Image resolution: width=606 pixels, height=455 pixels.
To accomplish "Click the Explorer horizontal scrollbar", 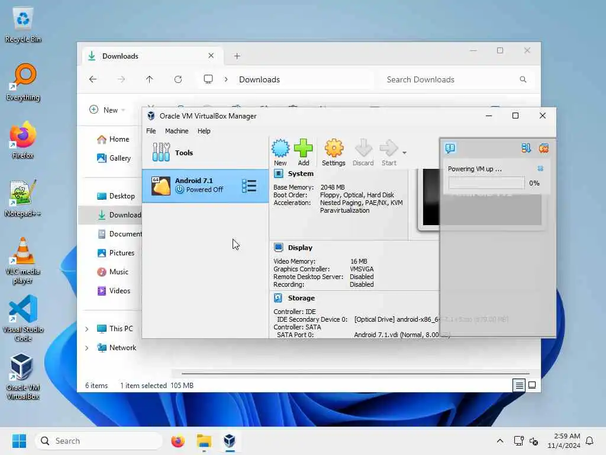I will [355, 374].
